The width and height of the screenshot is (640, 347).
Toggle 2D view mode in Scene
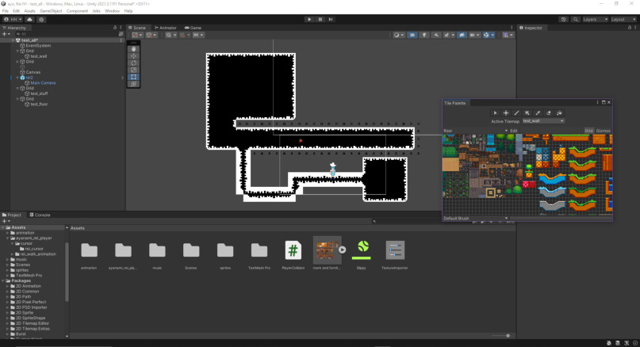[x=412, y=35]
